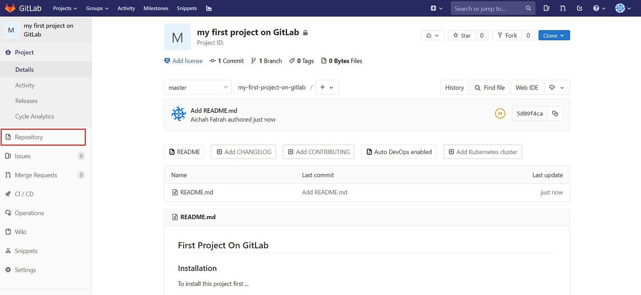The width and height of the screenshot is (641, 295).
Task: Click the commit SHA 5d09f4ca
Action: 530,113
